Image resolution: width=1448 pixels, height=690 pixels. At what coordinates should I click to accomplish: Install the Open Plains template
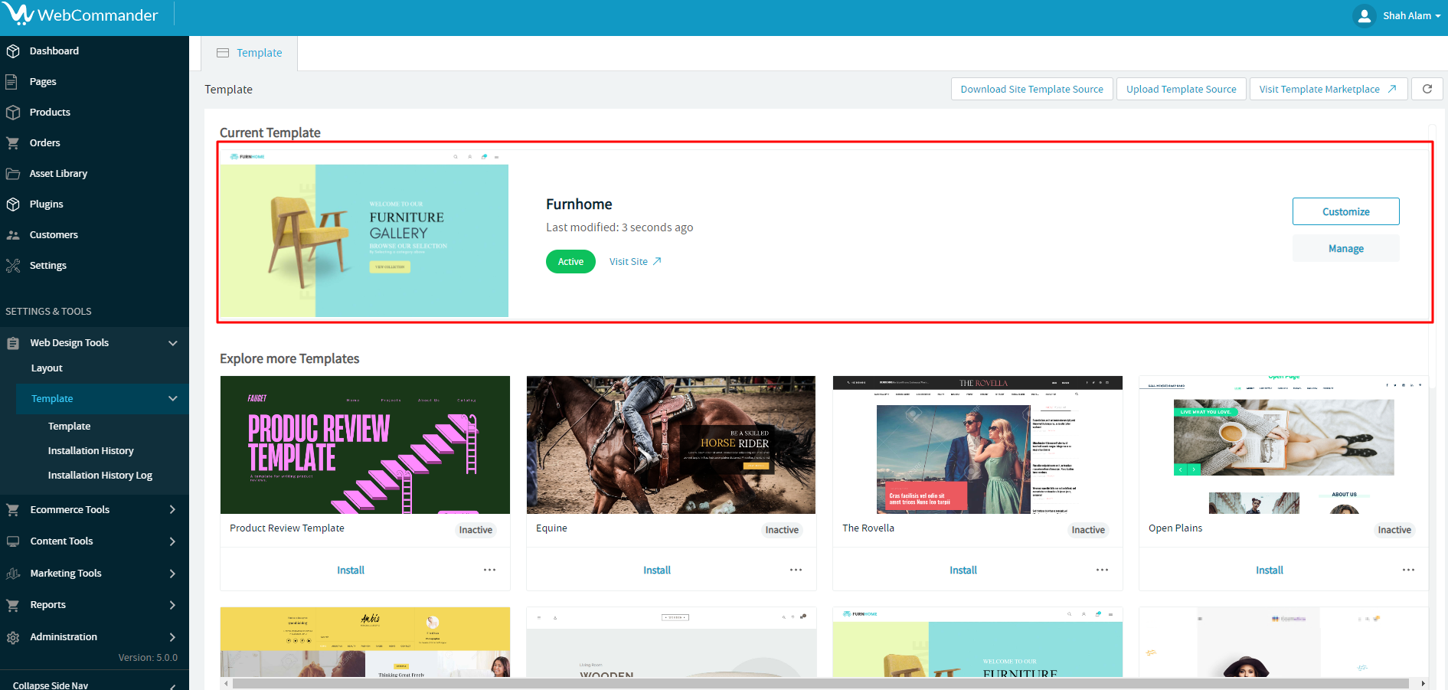1270,571
